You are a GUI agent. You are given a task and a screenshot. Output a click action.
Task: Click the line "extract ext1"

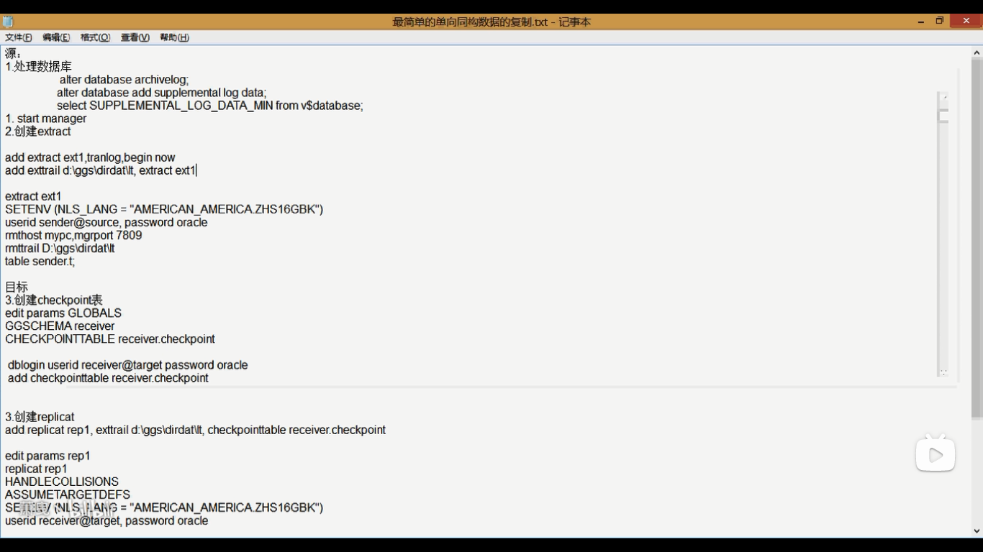click(33, 196)
